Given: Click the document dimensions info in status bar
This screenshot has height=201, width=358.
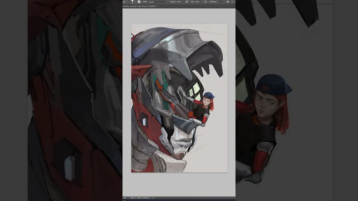Looking at the screenshot, I should pyautogui.click(x=140, y=198).
